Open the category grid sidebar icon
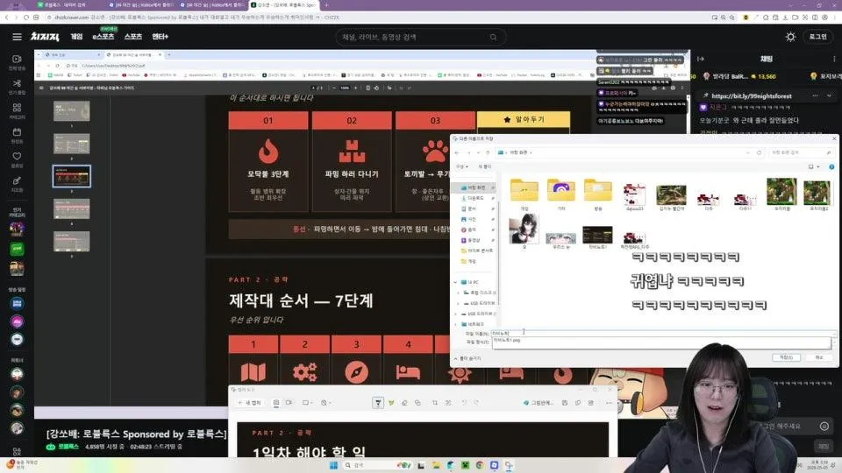Viewport: 842px width, 473px height. [17, 107]
